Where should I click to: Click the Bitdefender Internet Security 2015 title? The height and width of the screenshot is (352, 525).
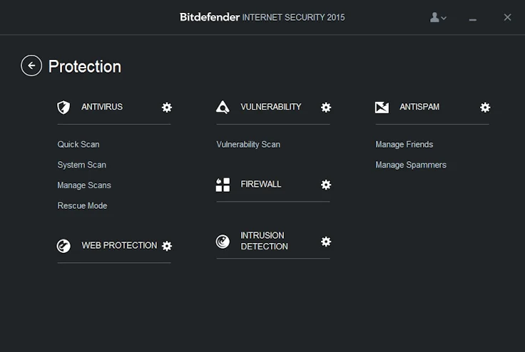[x=262, y=17]
